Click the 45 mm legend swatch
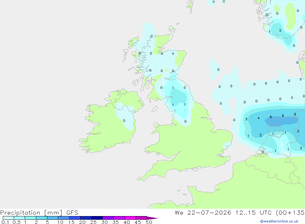The image size is (305, 224). 142,218
